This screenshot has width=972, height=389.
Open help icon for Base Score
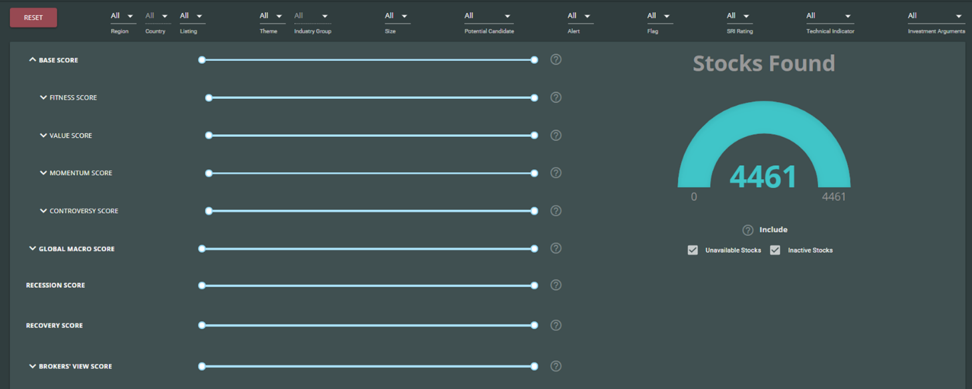click(x=556, y=59)
